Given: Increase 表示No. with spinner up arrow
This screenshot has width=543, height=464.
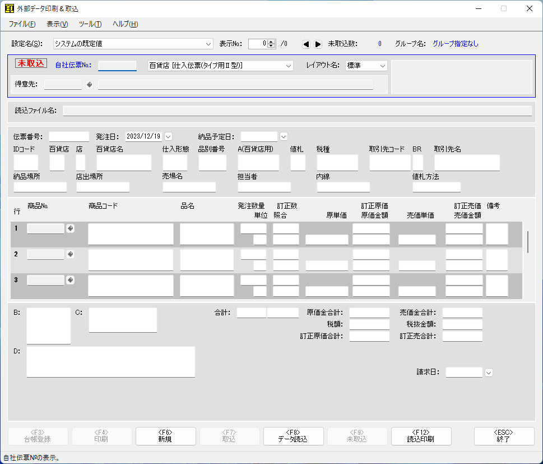Looking at the screenshot, I should click(x=272, y=42).
